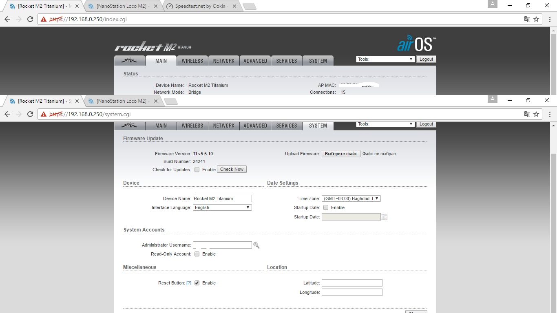Screen dimensions: 557x313
Task: Click Logout in the index.cgi window
Action: [x=426, y=59]
